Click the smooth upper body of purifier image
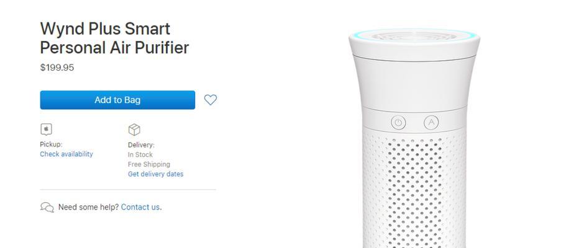The height and width of the screenshot is (248, 574). click(x=414, y=82)
